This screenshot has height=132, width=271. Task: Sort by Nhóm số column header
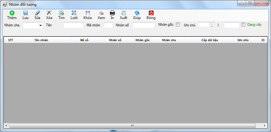(118, 40)
